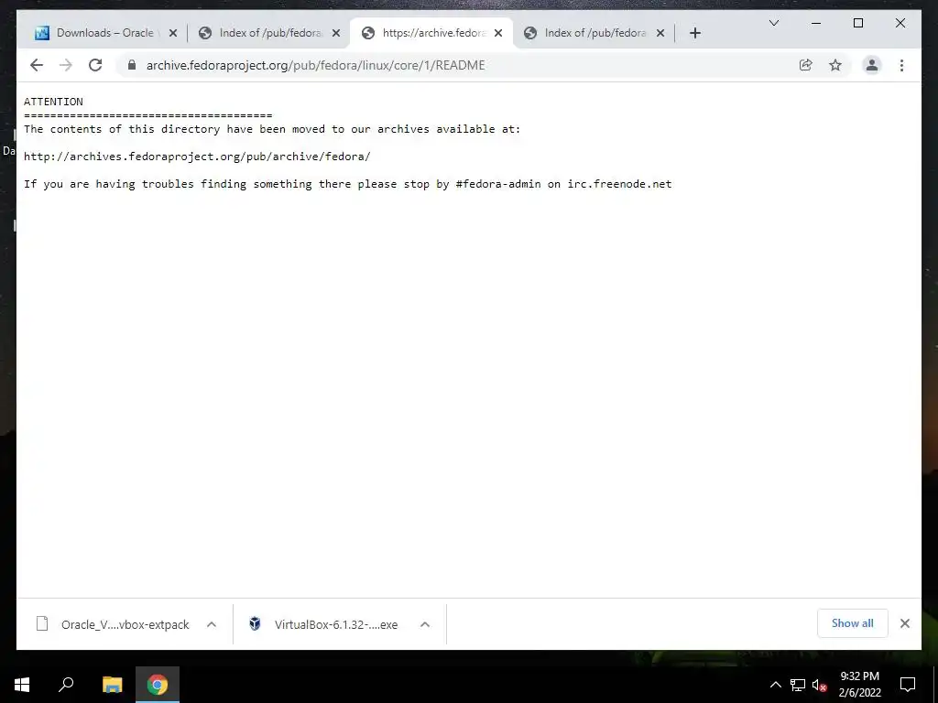Go back to the previous page
The width and height of the screenshot is (938, 703).
(x=37, y=65)
